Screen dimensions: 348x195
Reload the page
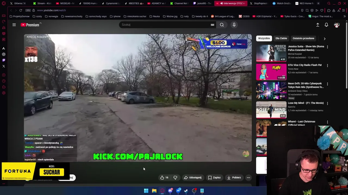[x=21, y=10]
